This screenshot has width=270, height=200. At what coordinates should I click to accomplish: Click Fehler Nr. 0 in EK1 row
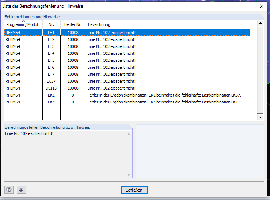click(x=73, y=95)
